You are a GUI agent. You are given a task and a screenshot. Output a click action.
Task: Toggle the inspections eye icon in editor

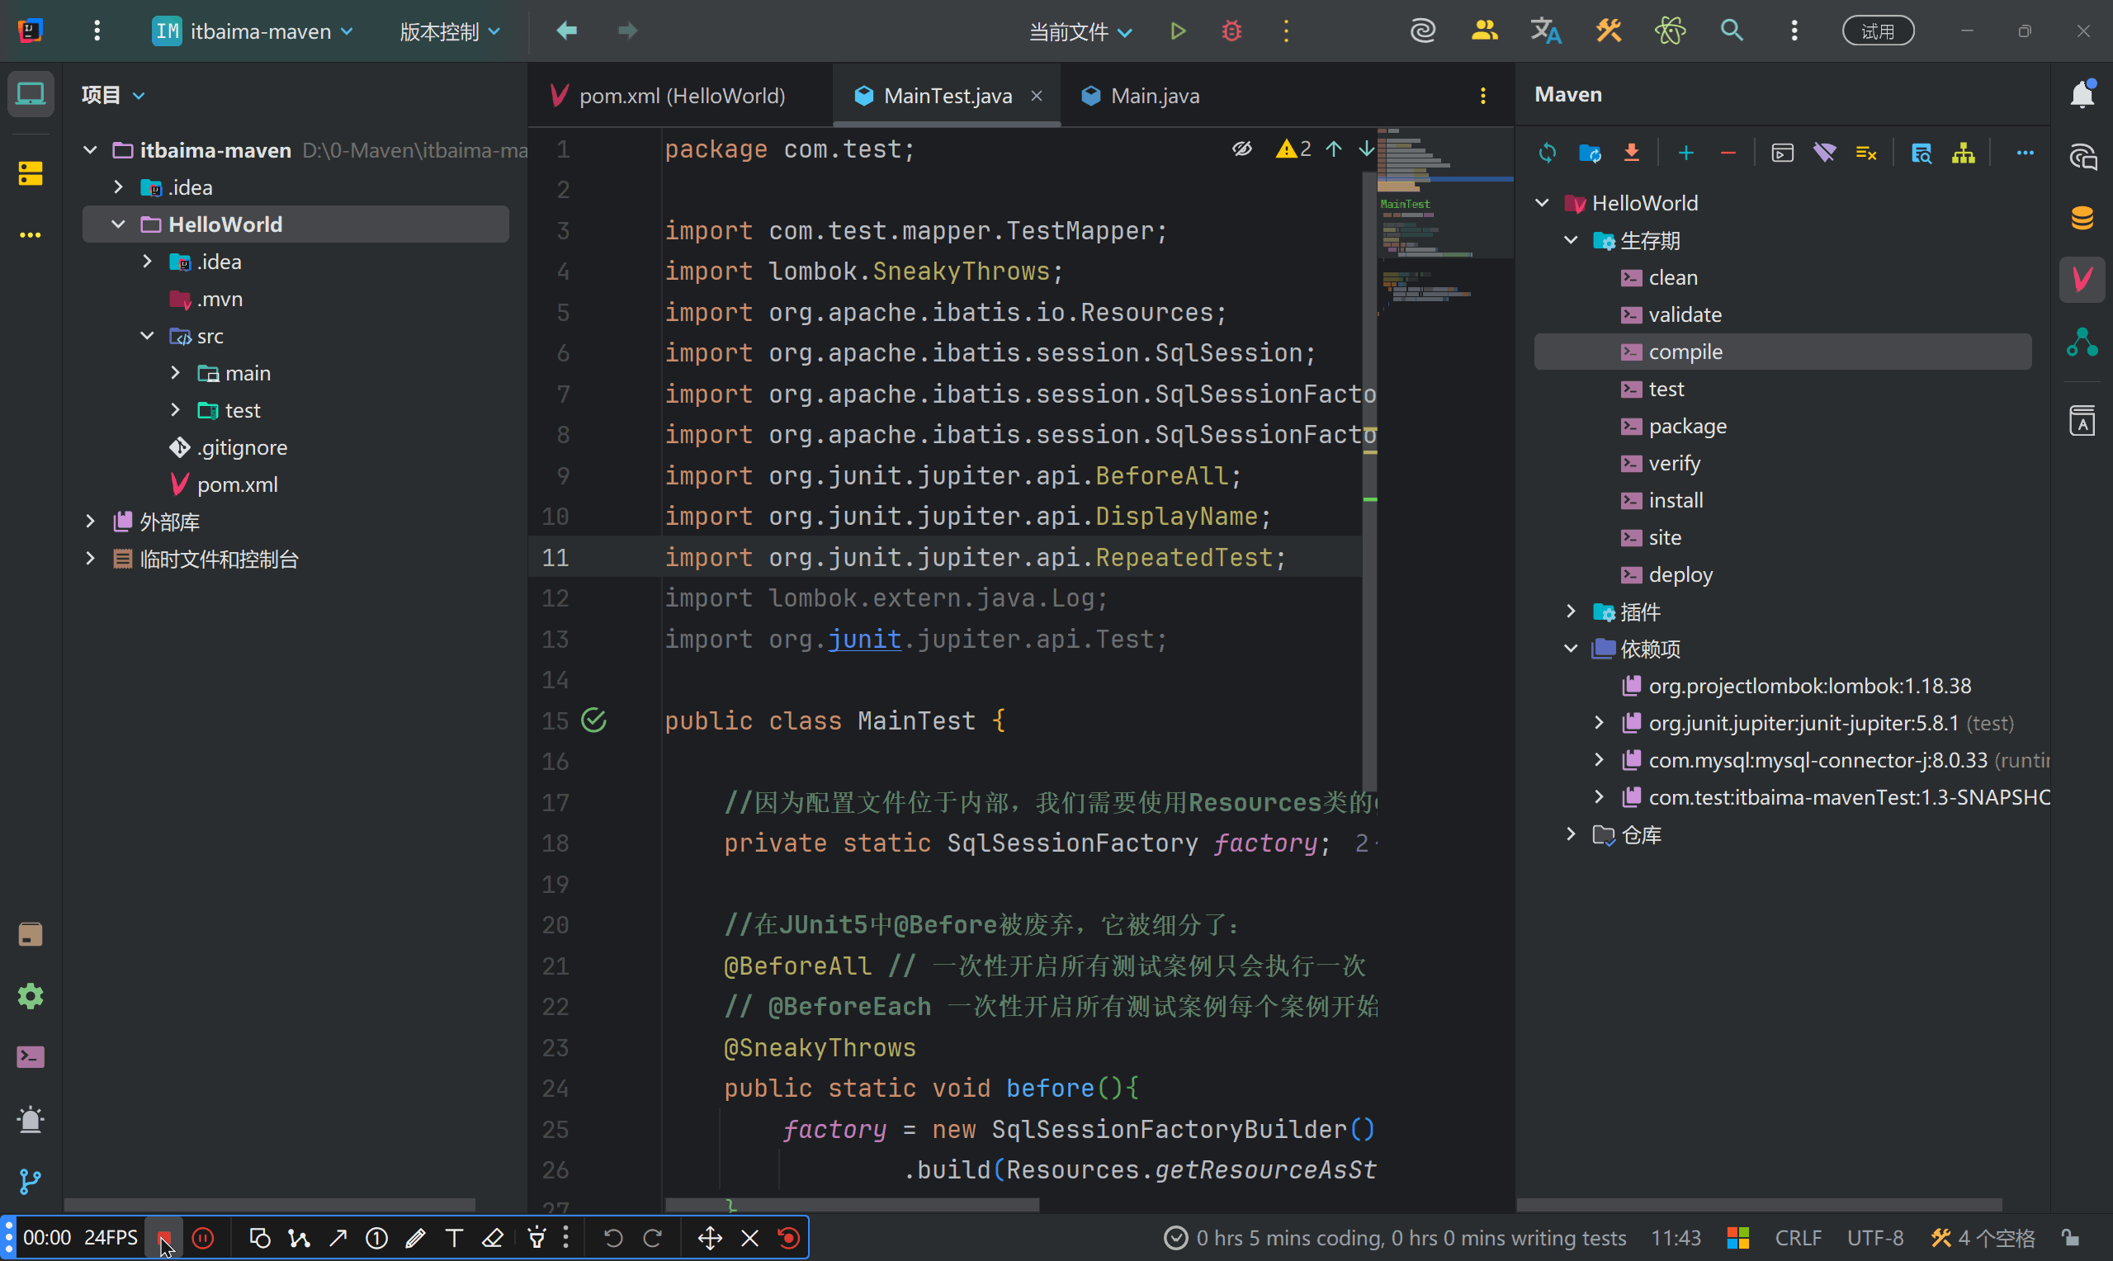tap(1241, 149)
